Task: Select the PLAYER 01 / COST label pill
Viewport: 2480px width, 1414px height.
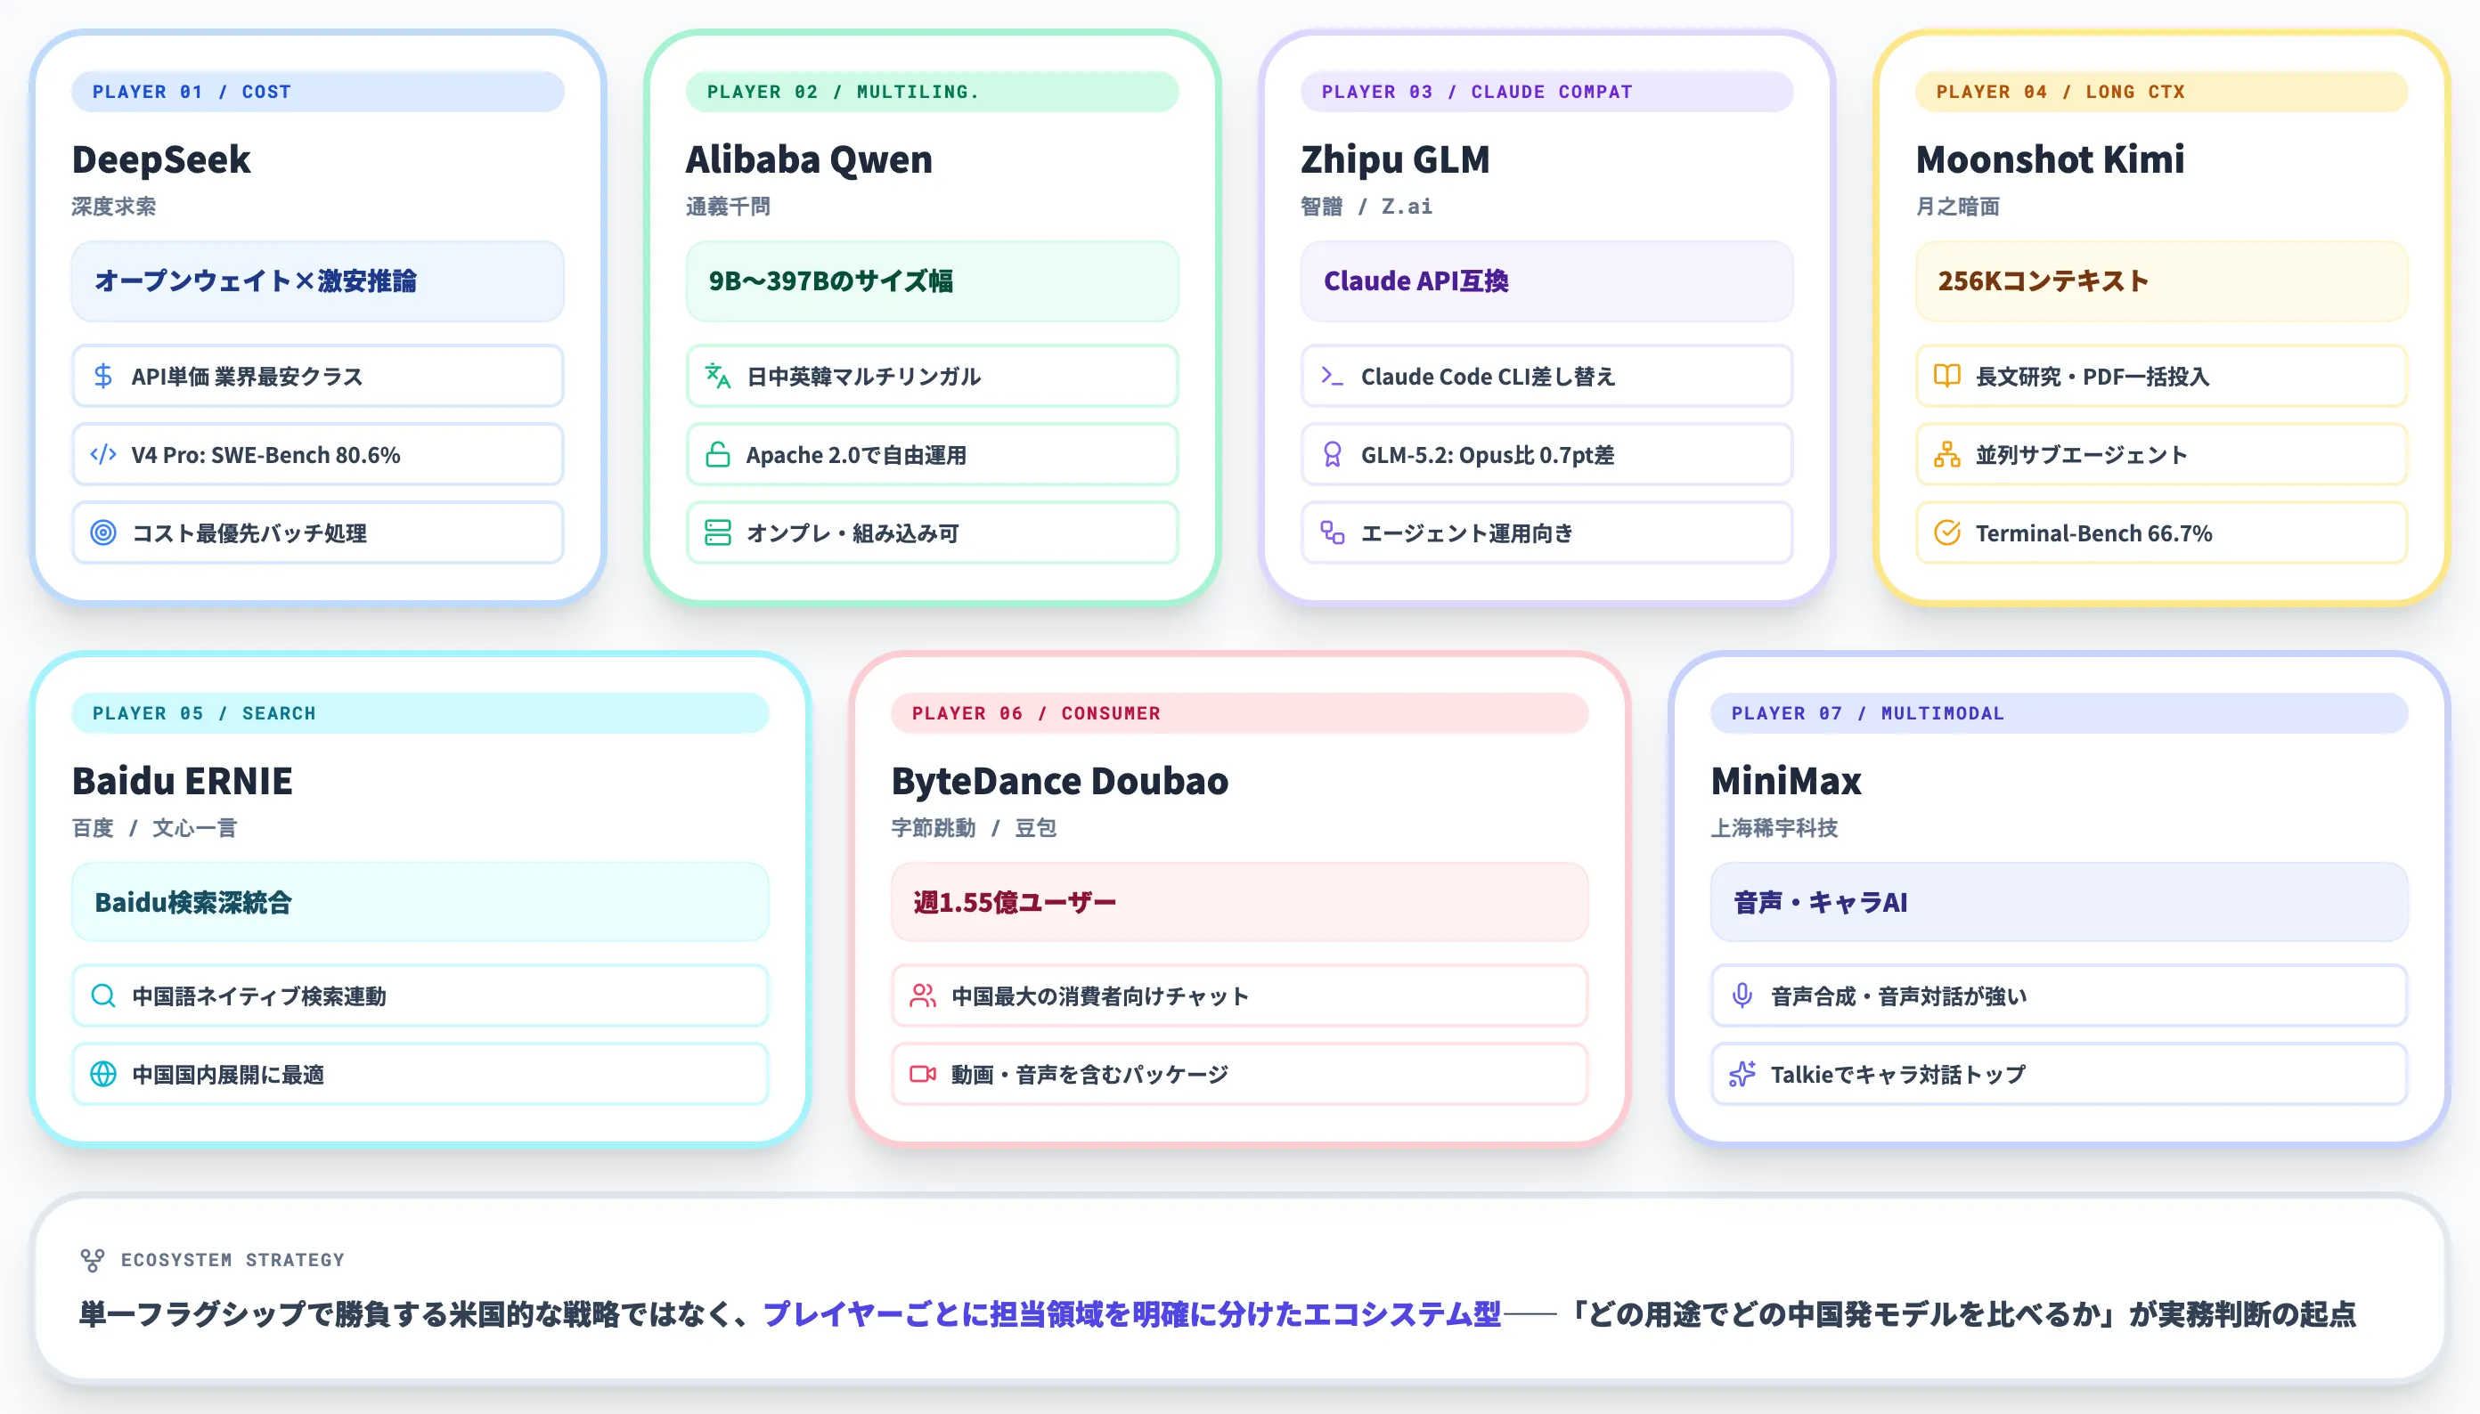Action: pyautogui.click(x=318, y=92)
